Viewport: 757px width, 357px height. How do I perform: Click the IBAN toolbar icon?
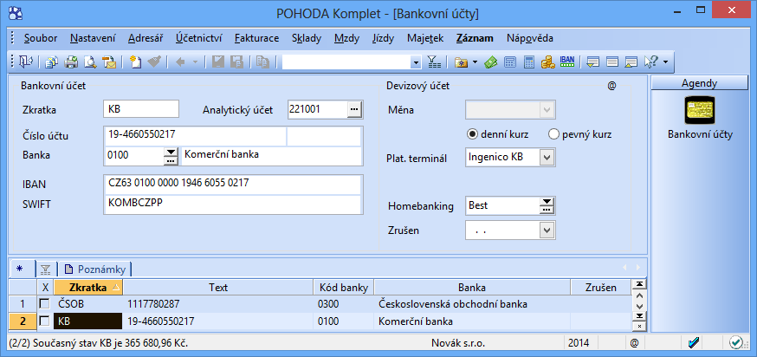(x=566, y=61)
